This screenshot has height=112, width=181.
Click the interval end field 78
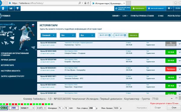(66, 108)
